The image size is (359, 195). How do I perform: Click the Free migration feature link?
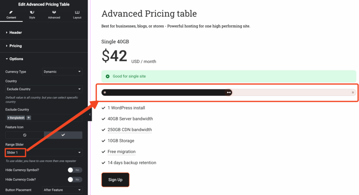[121, 152]
